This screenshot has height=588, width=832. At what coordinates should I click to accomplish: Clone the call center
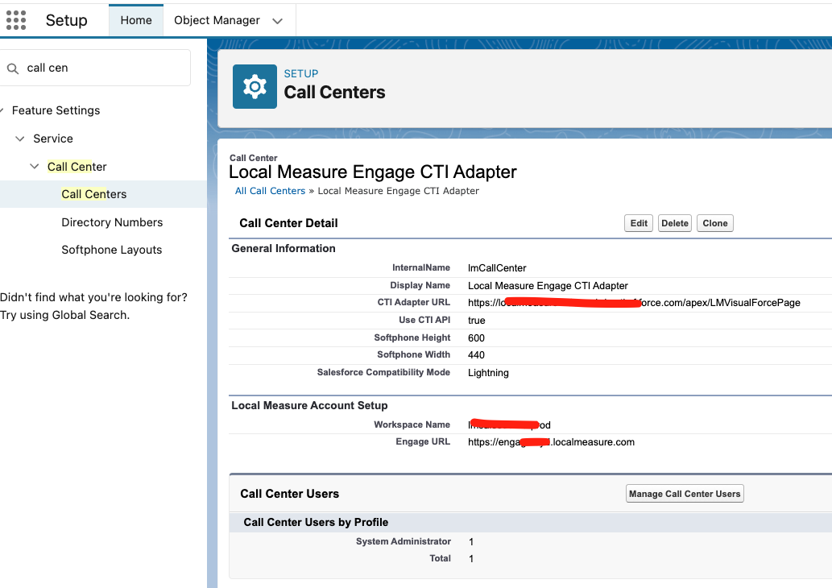tap(714, 223)
